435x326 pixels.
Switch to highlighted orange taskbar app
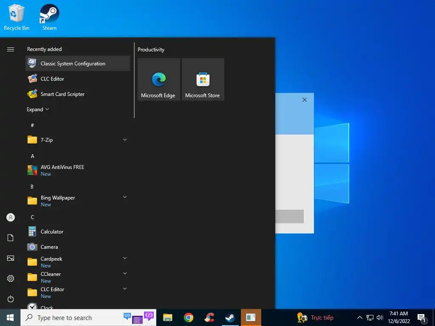coord(251,318)
